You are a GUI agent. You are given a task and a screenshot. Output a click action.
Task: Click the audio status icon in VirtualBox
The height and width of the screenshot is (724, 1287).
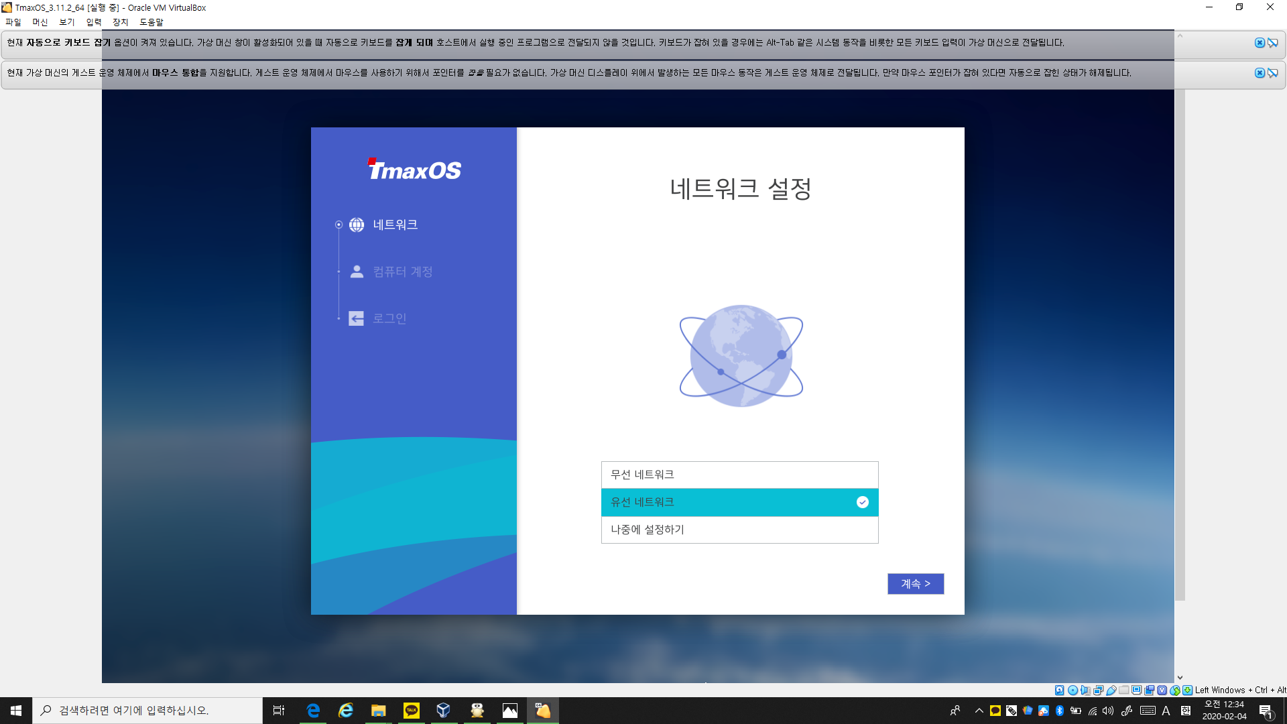[1085, 690]
